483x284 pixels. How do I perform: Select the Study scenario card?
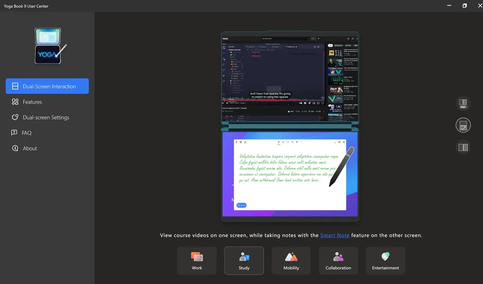pos(244,261)
